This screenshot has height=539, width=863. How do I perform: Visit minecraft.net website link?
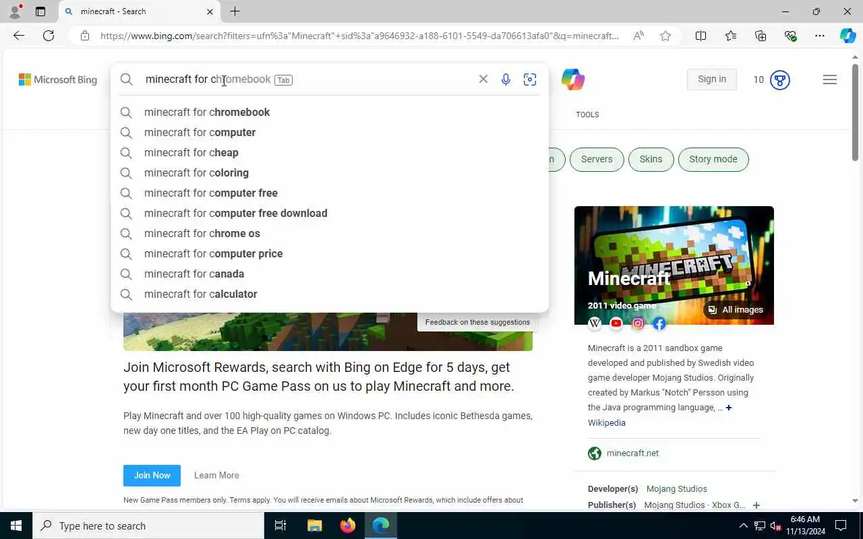[x=632, y=453]
